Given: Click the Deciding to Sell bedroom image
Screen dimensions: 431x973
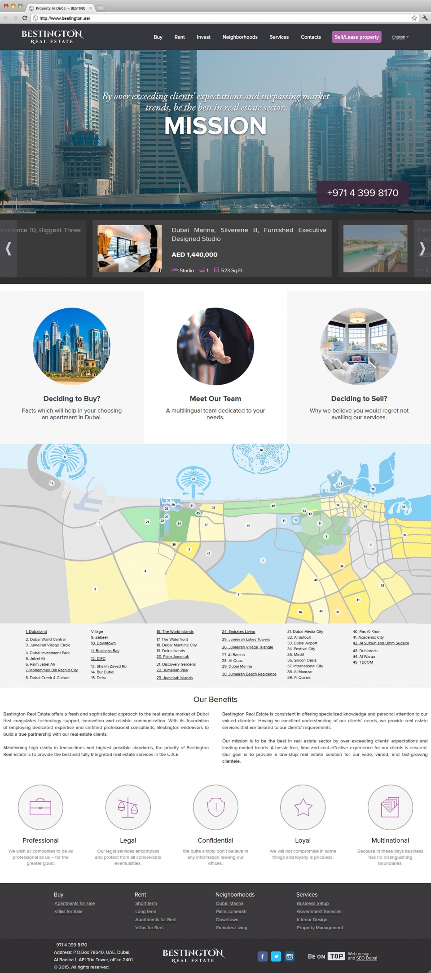Looking at the screenshot, I should click(x=359, y=347).
